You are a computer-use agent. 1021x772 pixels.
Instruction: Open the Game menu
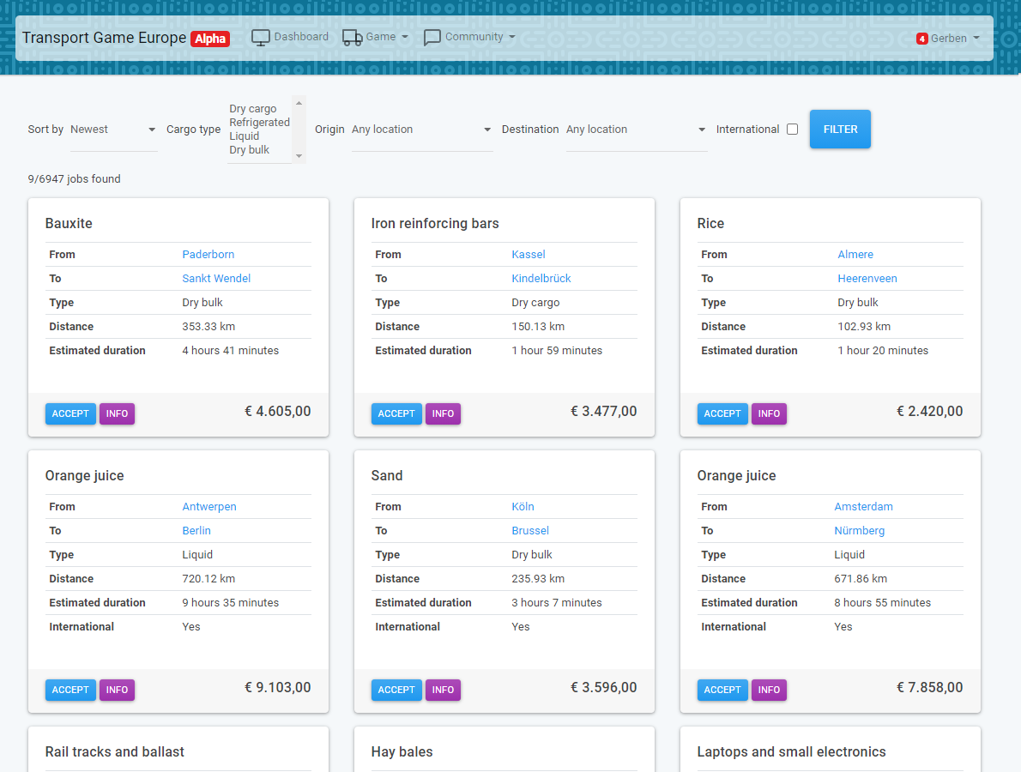(376, 37)
